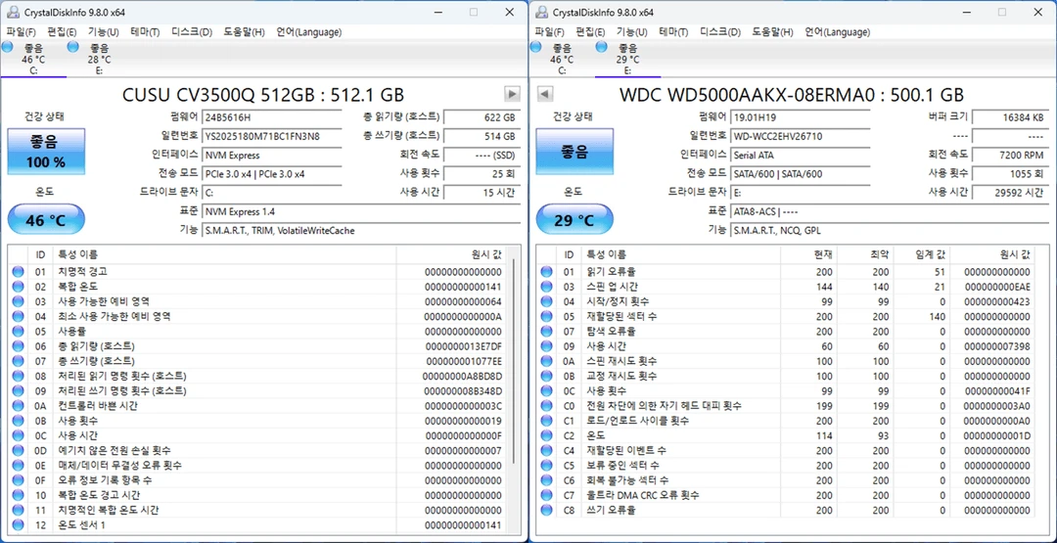Click 버퍼 크기 value 16384 KB

(x=1010, y=117)
